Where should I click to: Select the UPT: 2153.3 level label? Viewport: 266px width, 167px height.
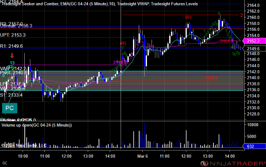pos(13,35)
